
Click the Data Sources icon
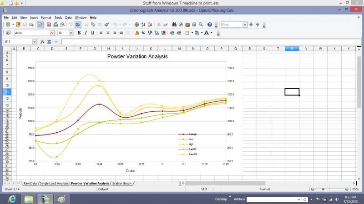[x=194, y=25]
